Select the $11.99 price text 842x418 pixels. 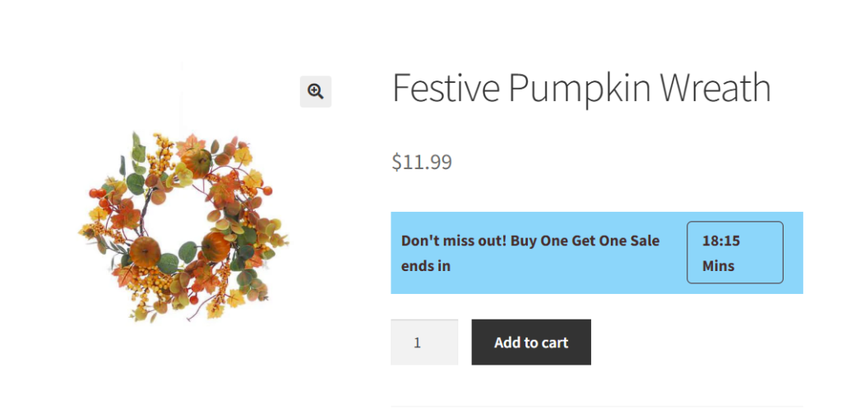pyautogui.click(x=422, y=162)
